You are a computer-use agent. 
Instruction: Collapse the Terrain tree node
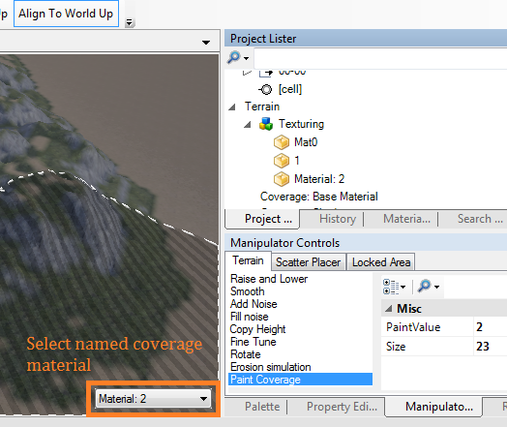coord(232,107)
